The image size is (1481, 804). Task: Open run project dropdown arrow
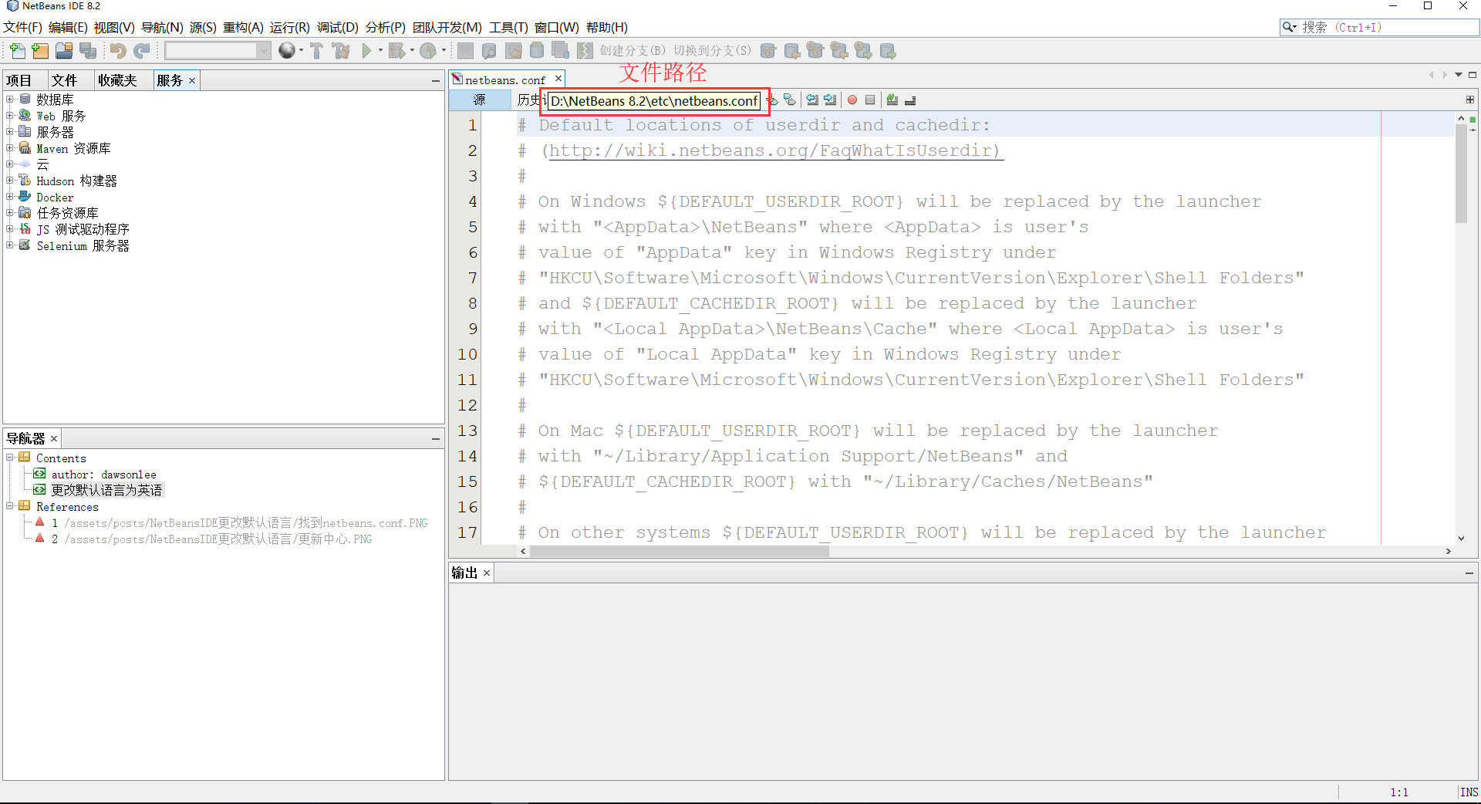tap(380, 51)
